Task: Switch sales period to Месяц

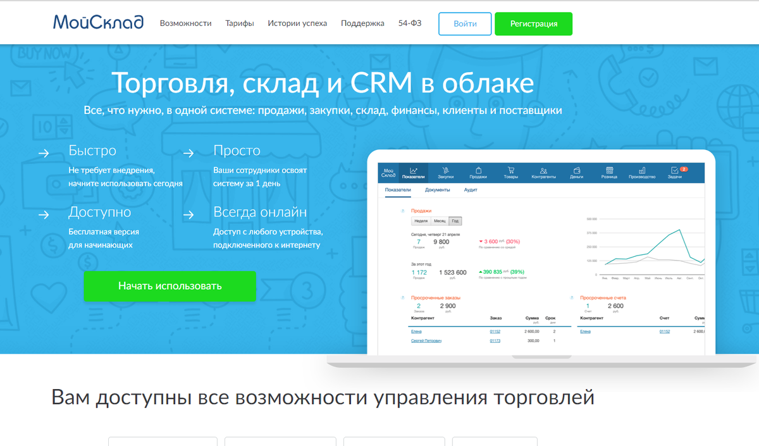Action: (x=439, y=221)
